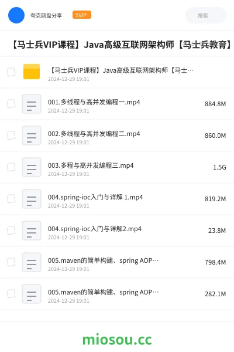
Task: Click the blue user avatar circle
Action: [x=16, y=15]
